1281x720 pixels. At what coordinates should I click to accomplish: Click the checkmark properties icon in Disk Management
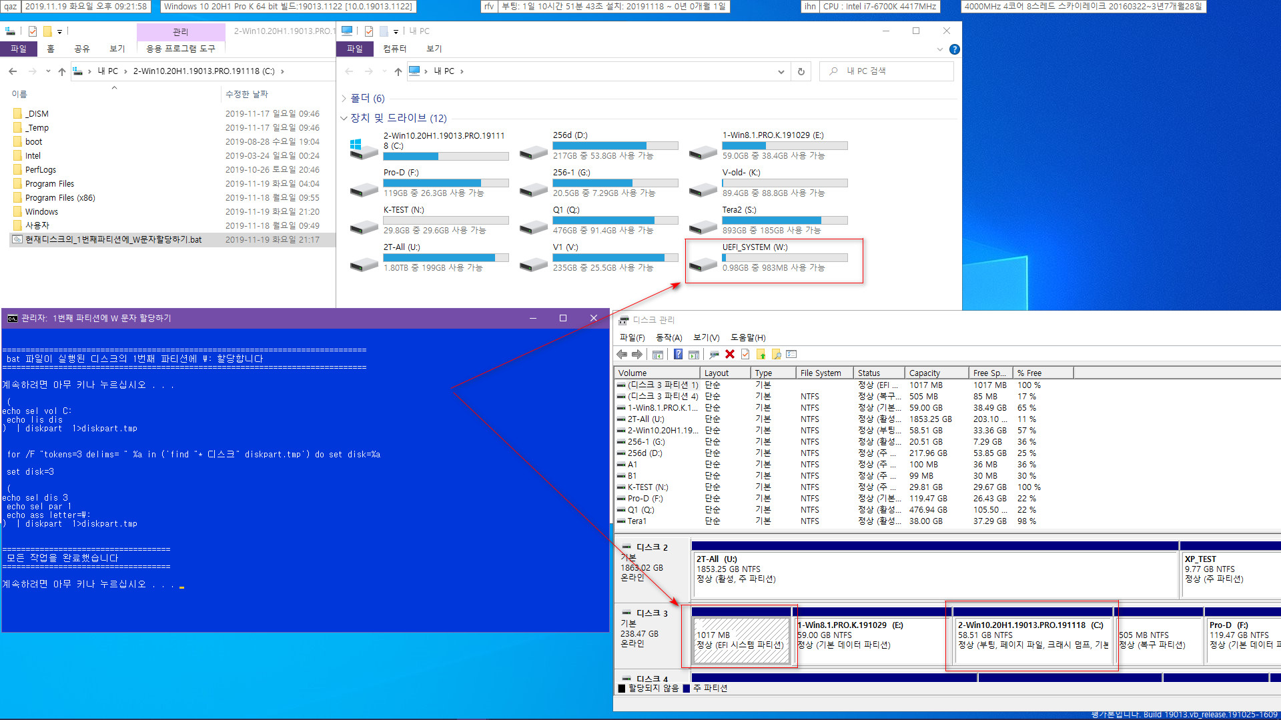[745, 354]
